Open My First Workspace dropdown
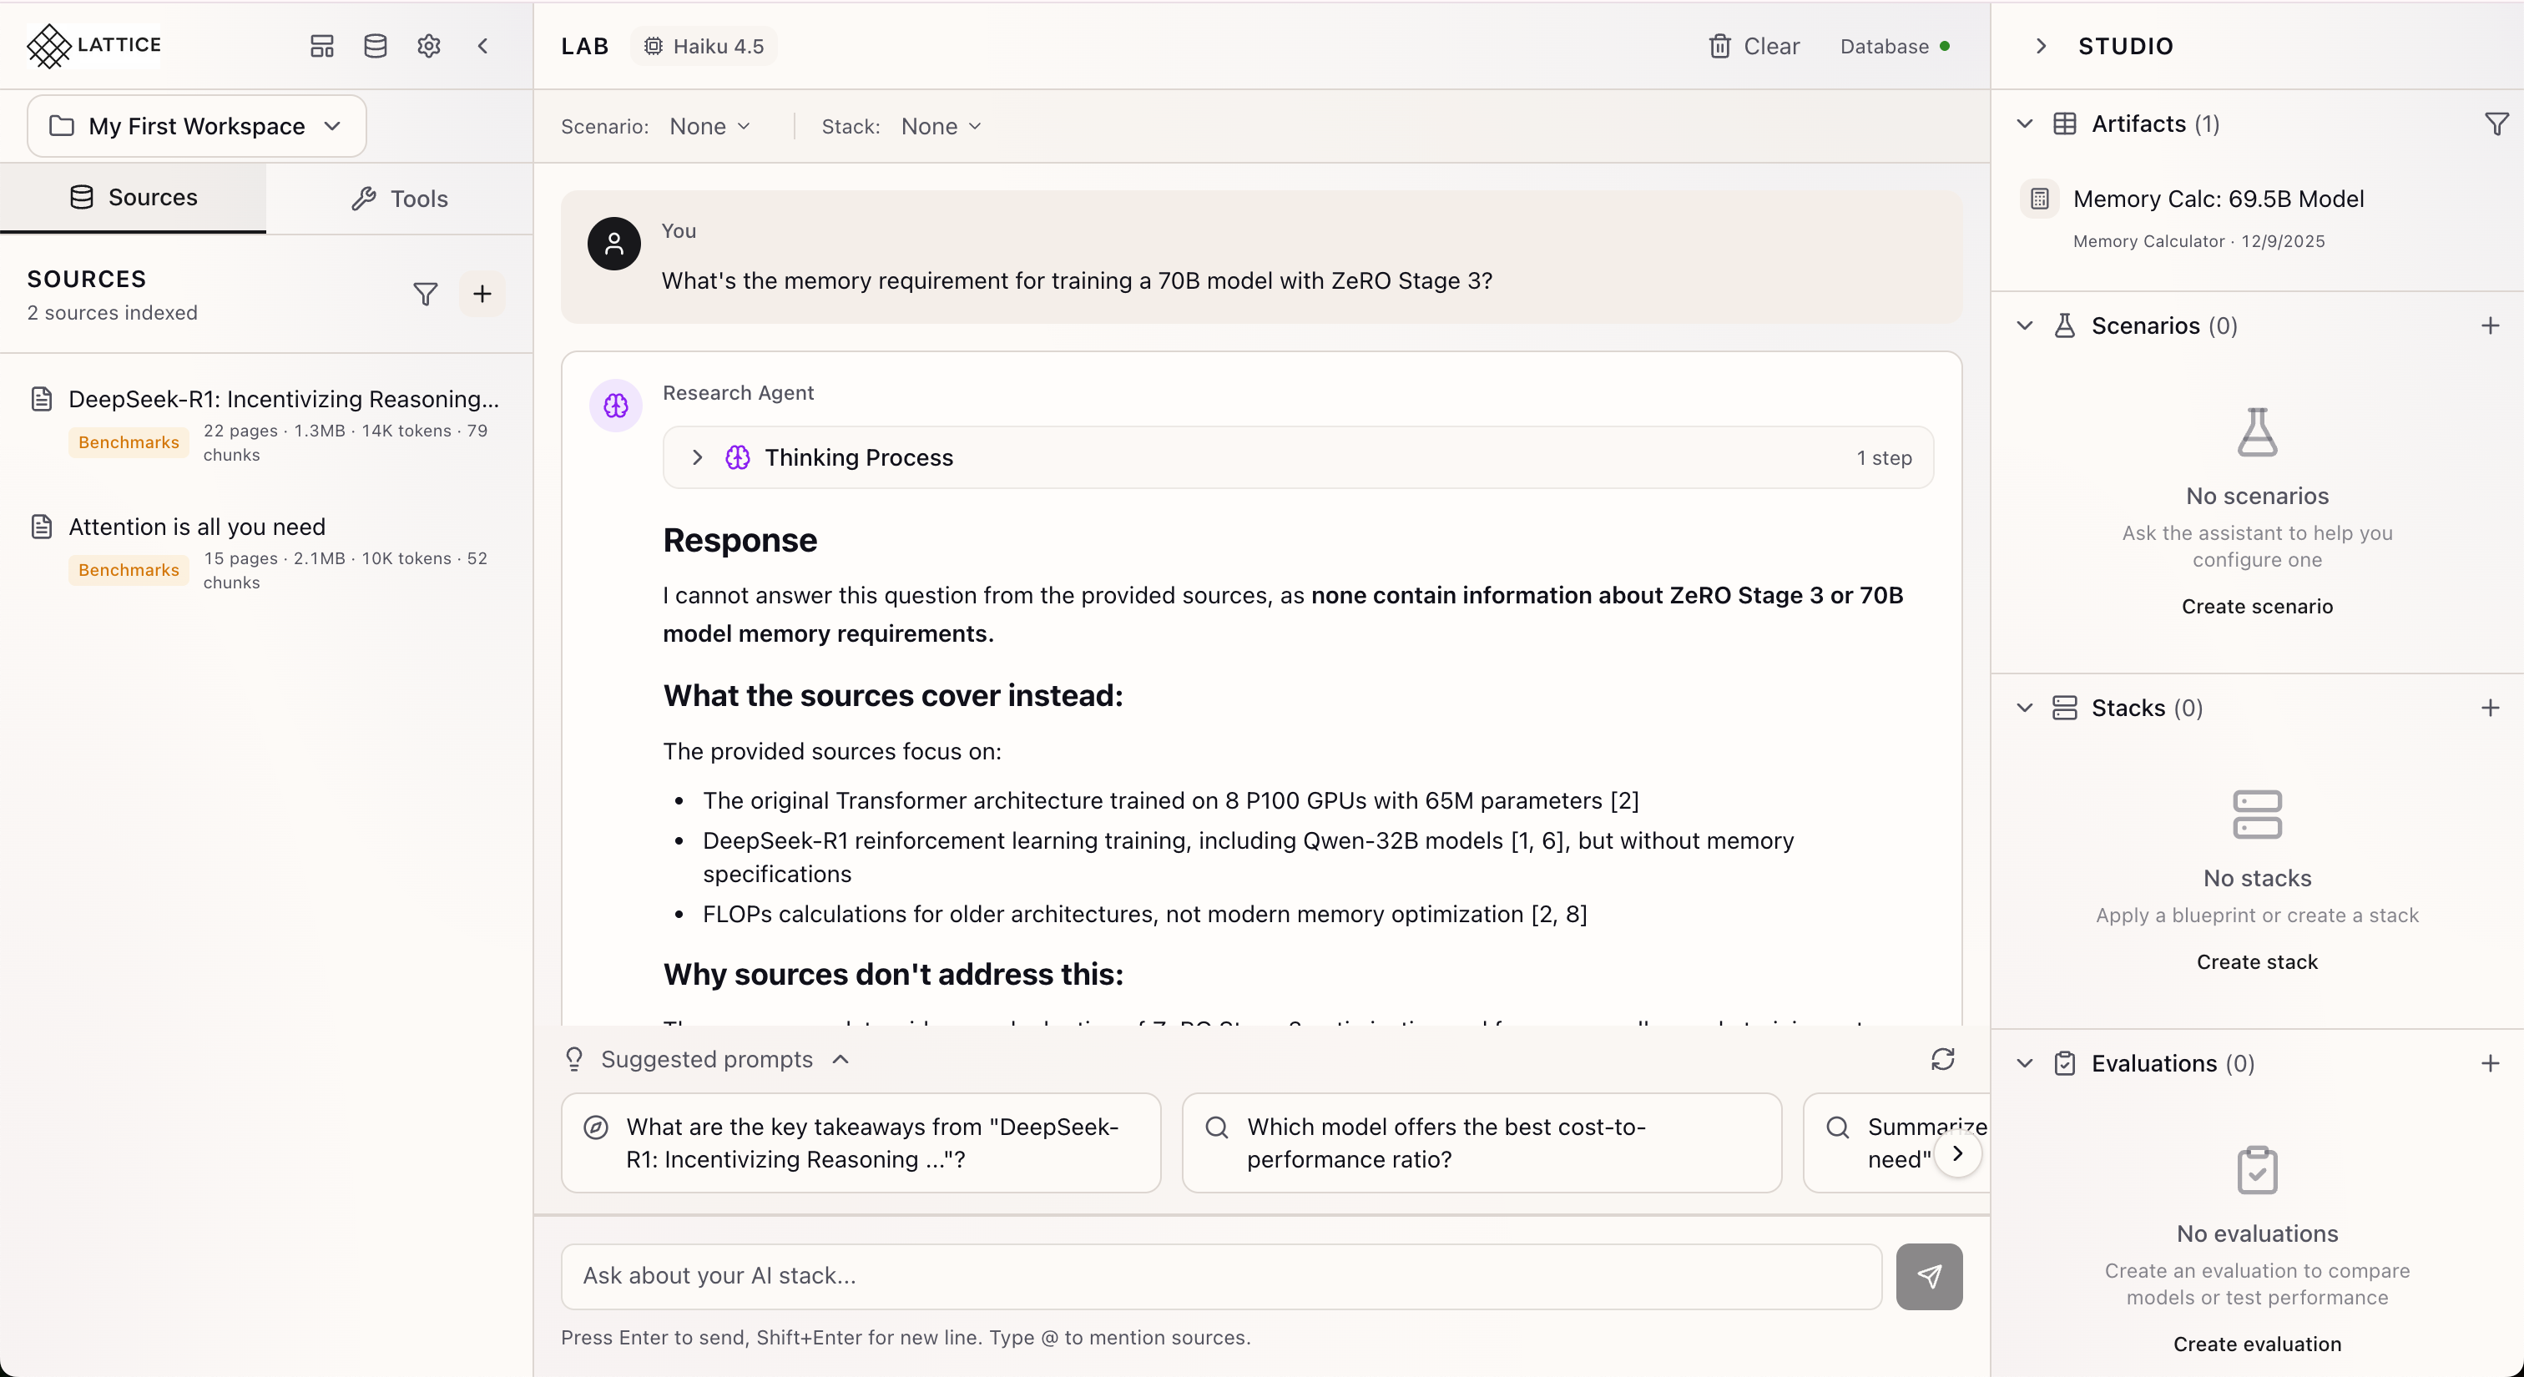 [196, 126]
